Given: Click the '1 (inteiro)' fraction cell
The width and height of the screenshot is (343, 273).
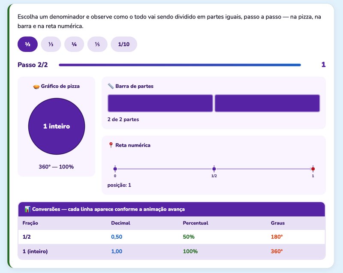Looking at the screenshot, I should [35, 252].
